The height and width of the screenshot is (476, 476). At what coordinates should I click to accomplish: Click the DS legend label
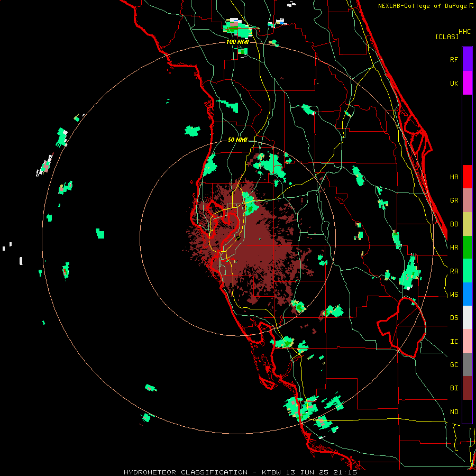point(454,318)
